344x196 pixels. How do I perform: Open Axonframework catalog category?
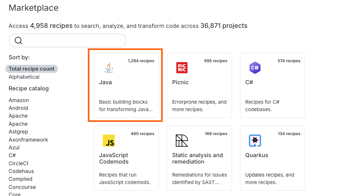point(28,140)
